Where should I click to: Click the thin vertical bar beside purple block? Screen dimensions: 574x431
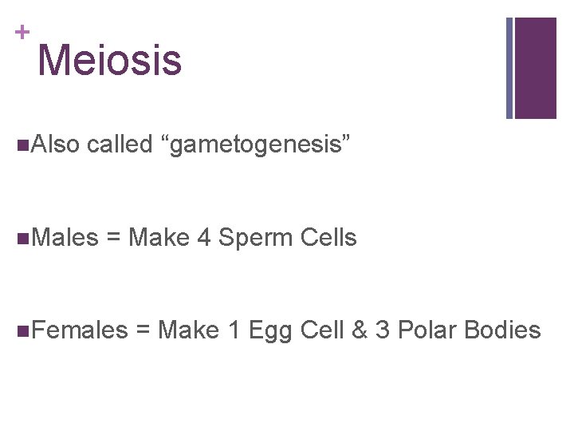[x=509, y=68]
